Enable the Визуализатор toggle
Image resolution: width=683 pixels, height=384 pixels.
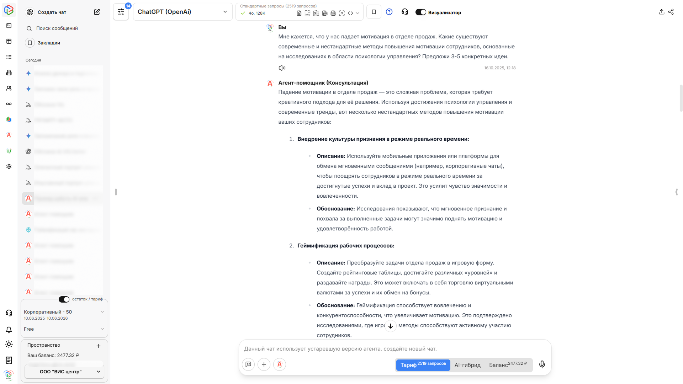coord(420,12)
